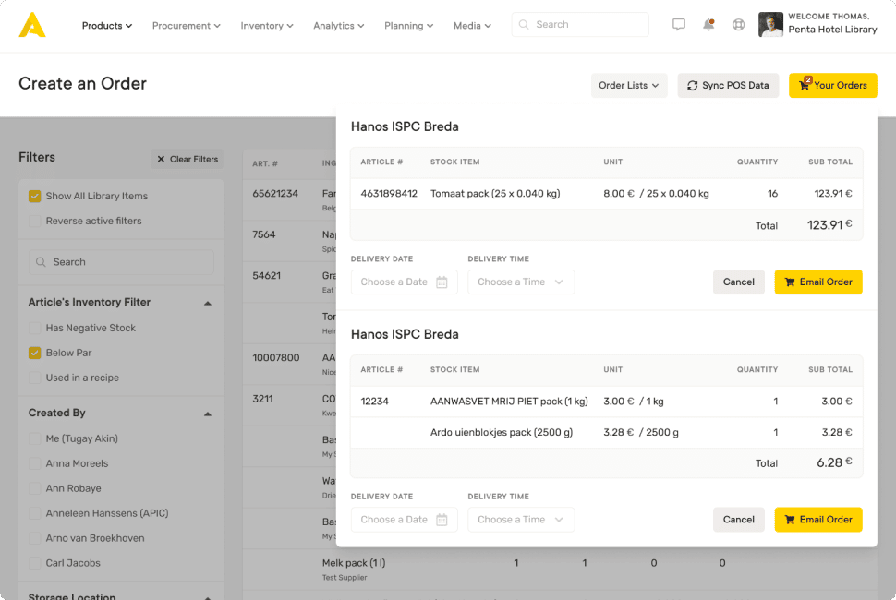
Task: Collapse the Storage Location section
Action: point(208,597)
